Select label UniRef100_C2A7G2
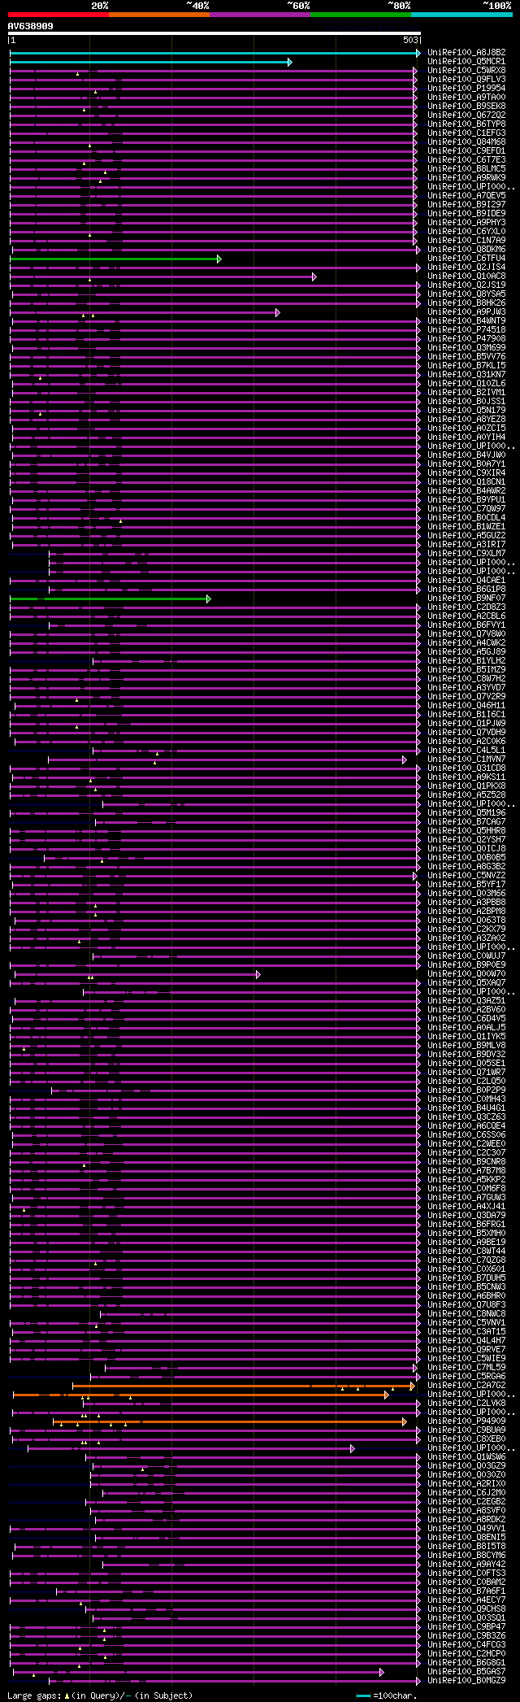Image resolution: width=520 pixels, height=1702 pixels. pos(466,1386)
